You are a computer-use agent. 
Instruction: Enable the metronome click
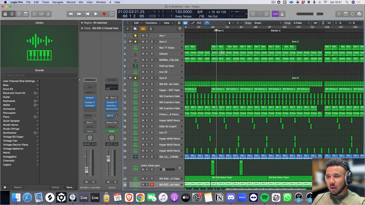[x=282, y=14]
